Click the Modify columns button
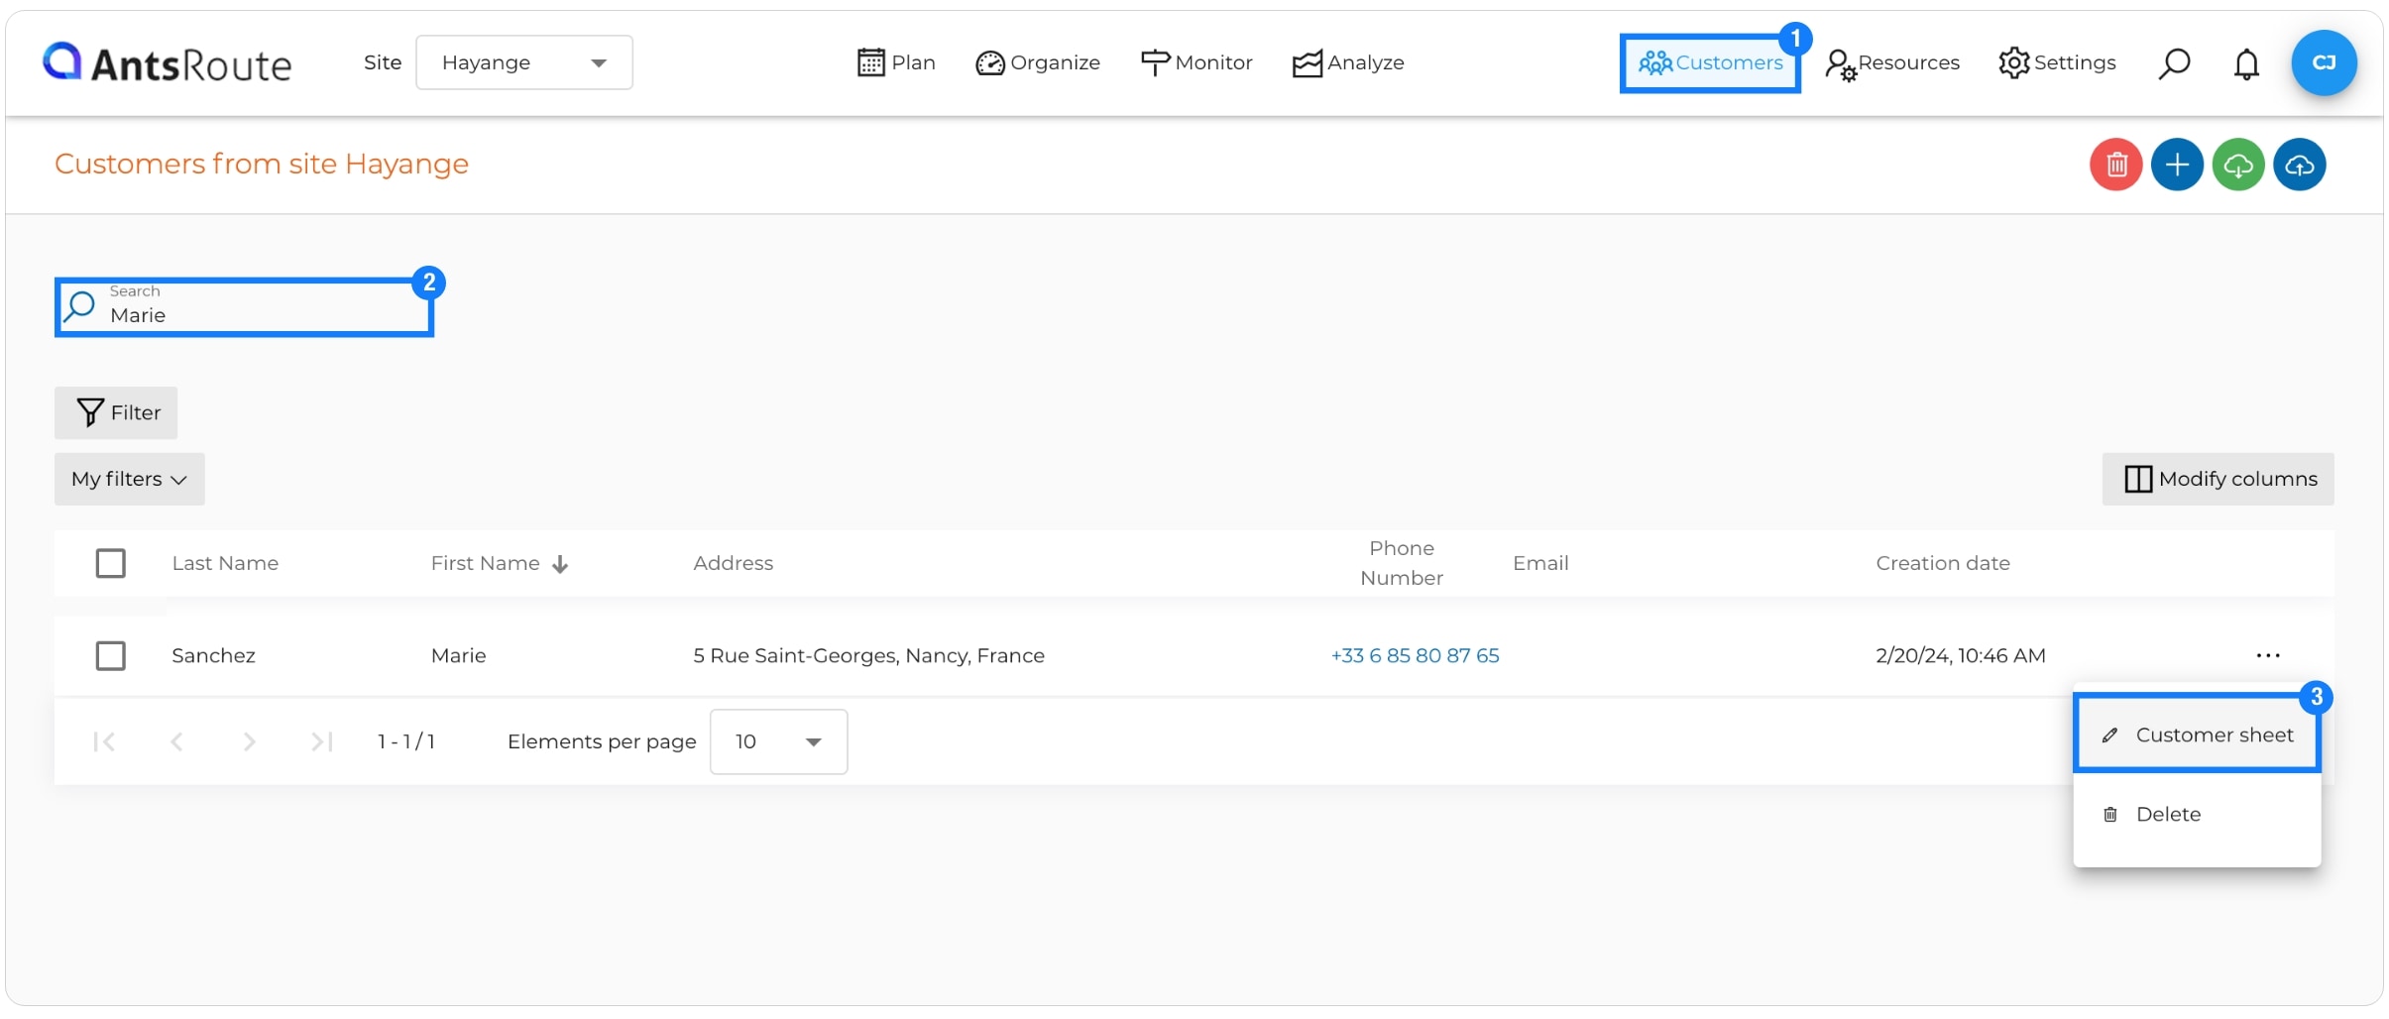Screen dimensions: 2389x1019 tap(2218, 479)
